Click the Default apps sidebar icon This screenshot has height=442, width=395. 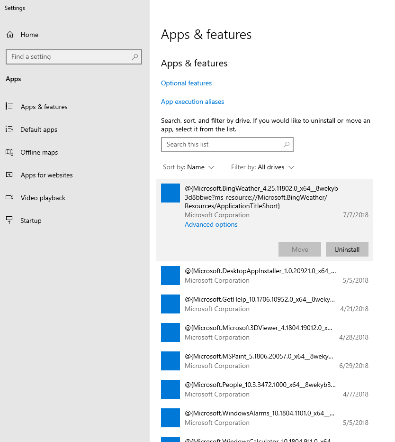click(9, 129)
